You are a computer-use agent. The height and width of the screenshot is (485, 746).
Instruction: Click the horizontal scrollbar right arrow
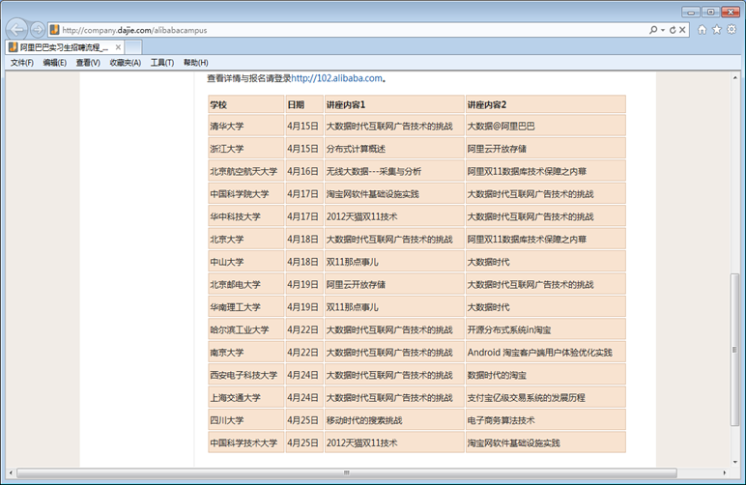[x=725, y=472]
